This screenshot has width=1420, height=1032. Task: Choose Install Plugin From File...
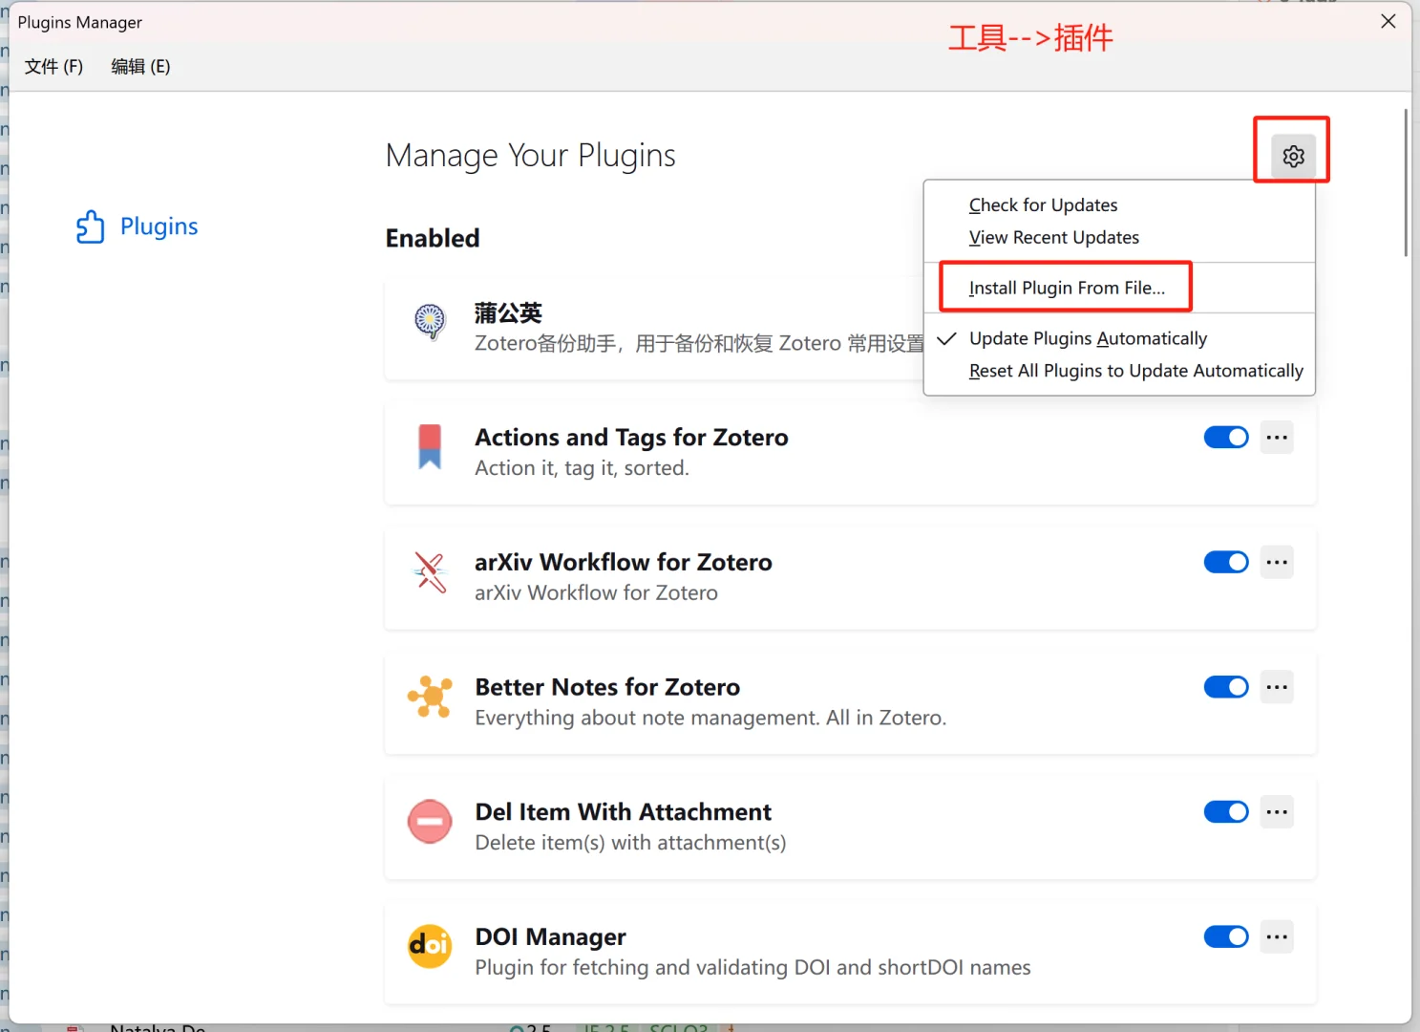coord(1119,288)
